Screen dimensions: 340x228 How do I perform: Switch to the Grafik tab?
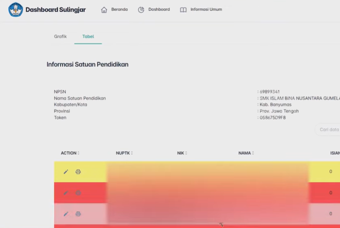click(x=60, y=37)
